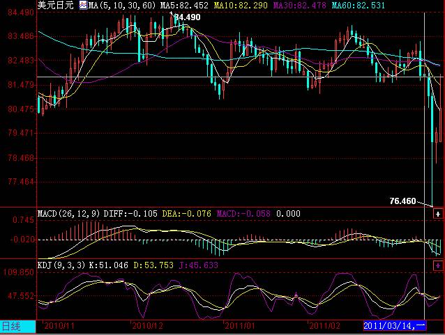Click the 82.483 price axis label
445x335 pixels.
(21, 61)
